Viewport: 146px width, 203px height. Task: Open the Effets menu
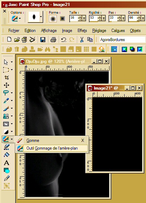coord(82,31)
